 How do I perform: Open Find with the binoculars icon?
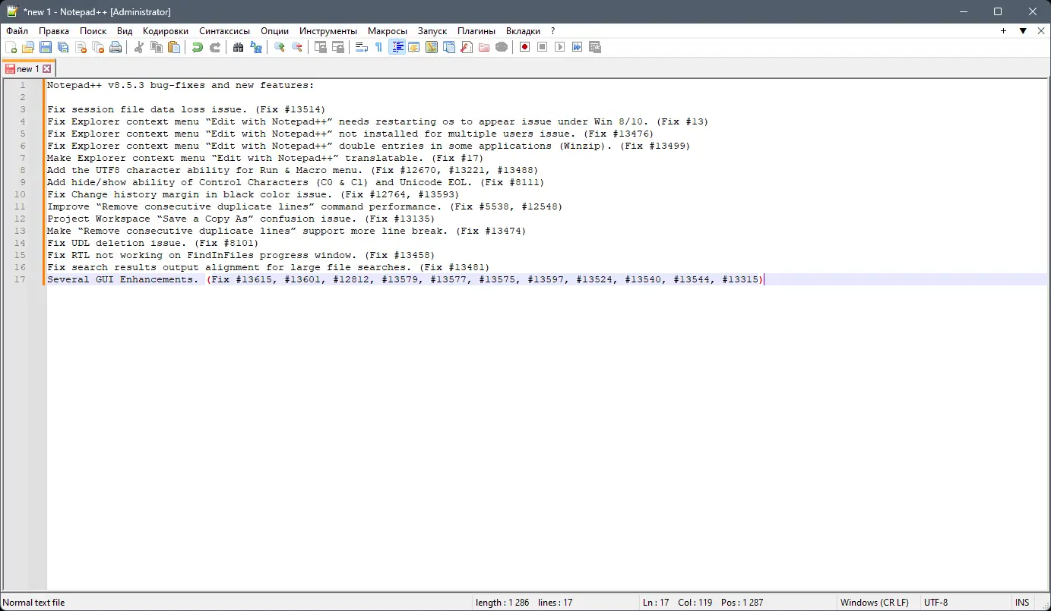[x=239, y=47]
